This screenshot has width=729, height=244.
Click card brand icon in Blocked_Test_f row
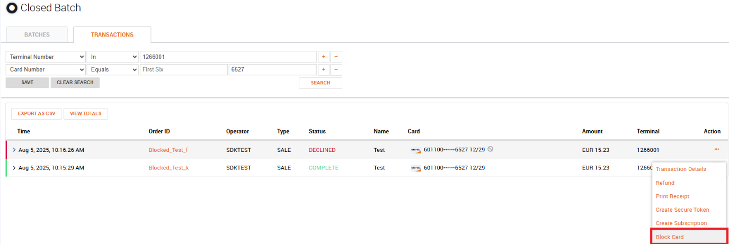click(416, 150)
